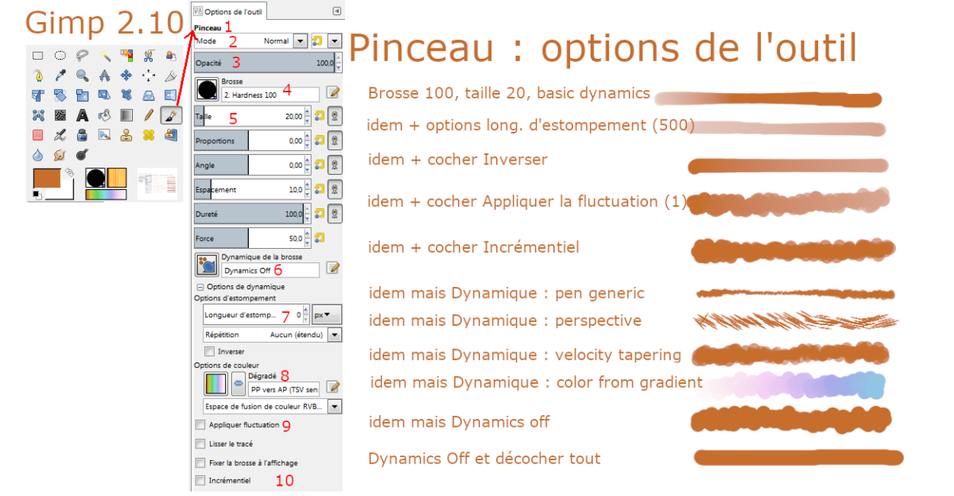Select the Text tool
The width and height of the screenshot is (954, 496).
(x=82, y=115)
